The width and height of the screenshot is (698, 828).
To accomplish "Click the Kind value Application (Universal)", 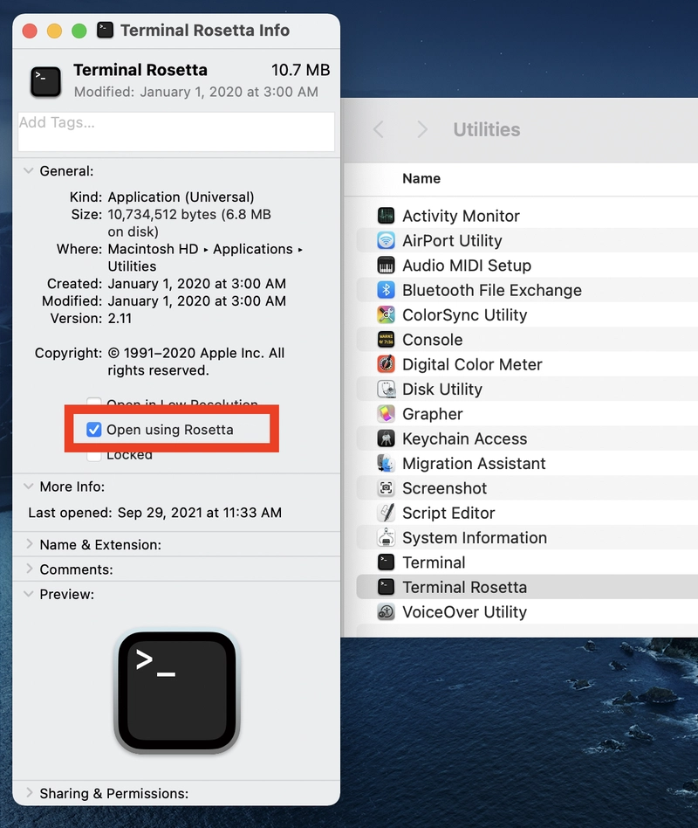I will (181, 197).
